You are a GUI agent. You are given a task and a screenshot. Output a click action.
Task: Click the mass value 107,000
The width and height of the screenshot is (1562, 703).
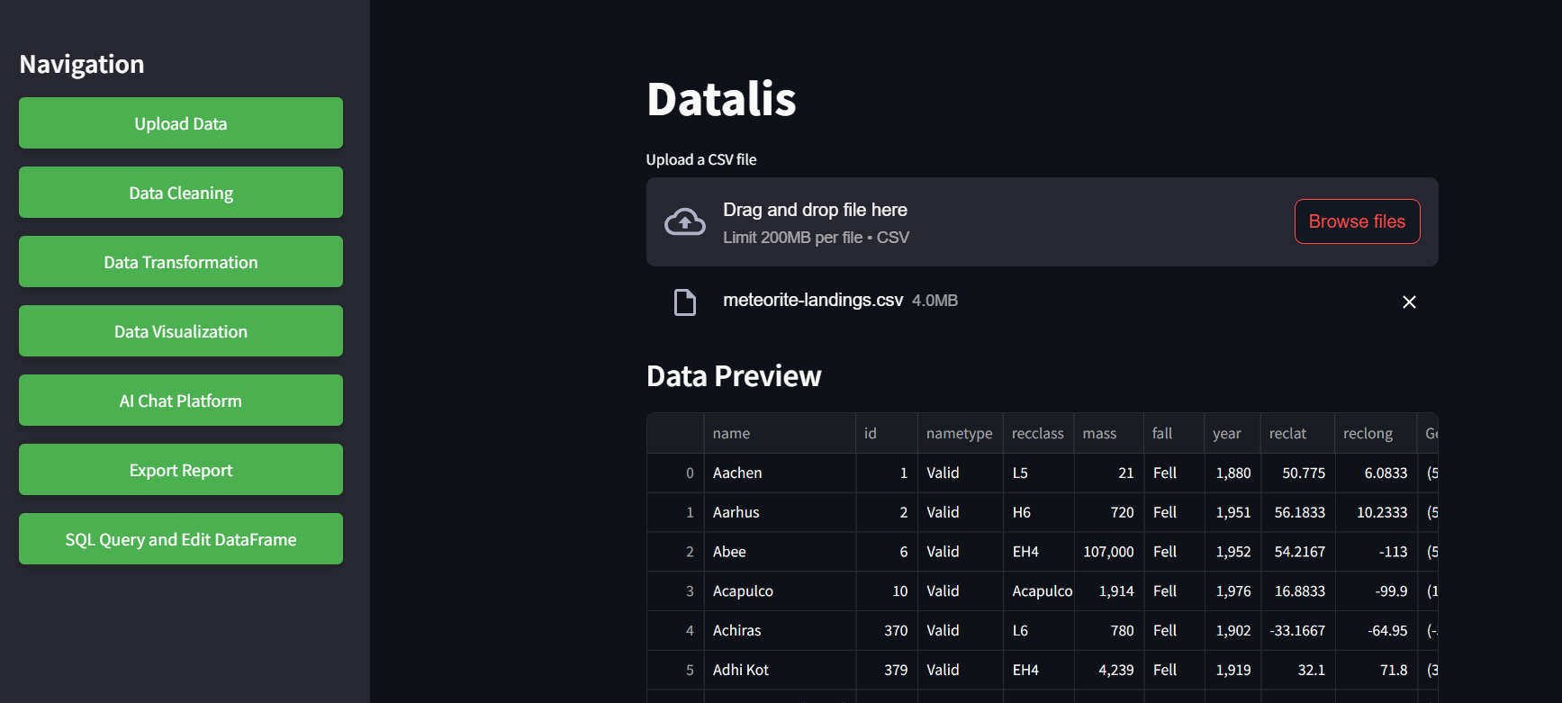click(x=1108, y=552)
